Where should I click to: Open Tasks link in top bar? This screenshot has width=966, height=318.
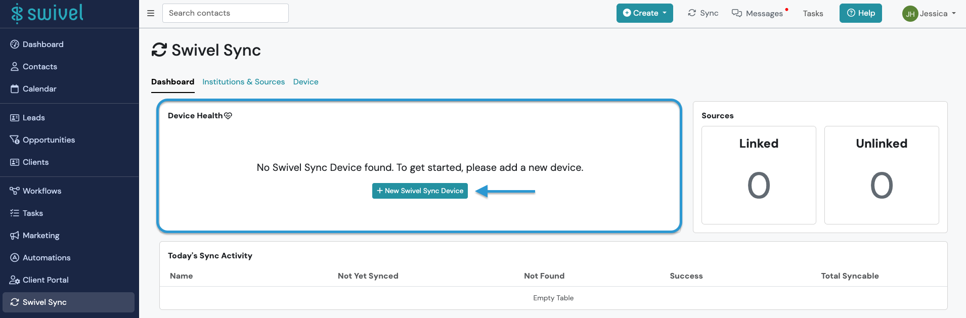click(x=813, y=14)
